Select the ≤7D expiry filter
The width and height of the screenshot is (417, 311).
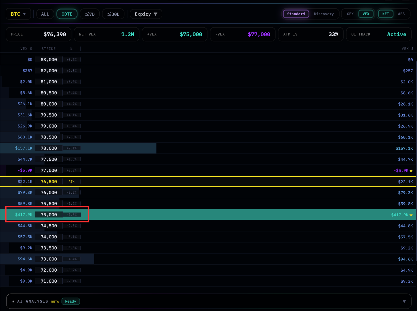[x=90, y=14]
